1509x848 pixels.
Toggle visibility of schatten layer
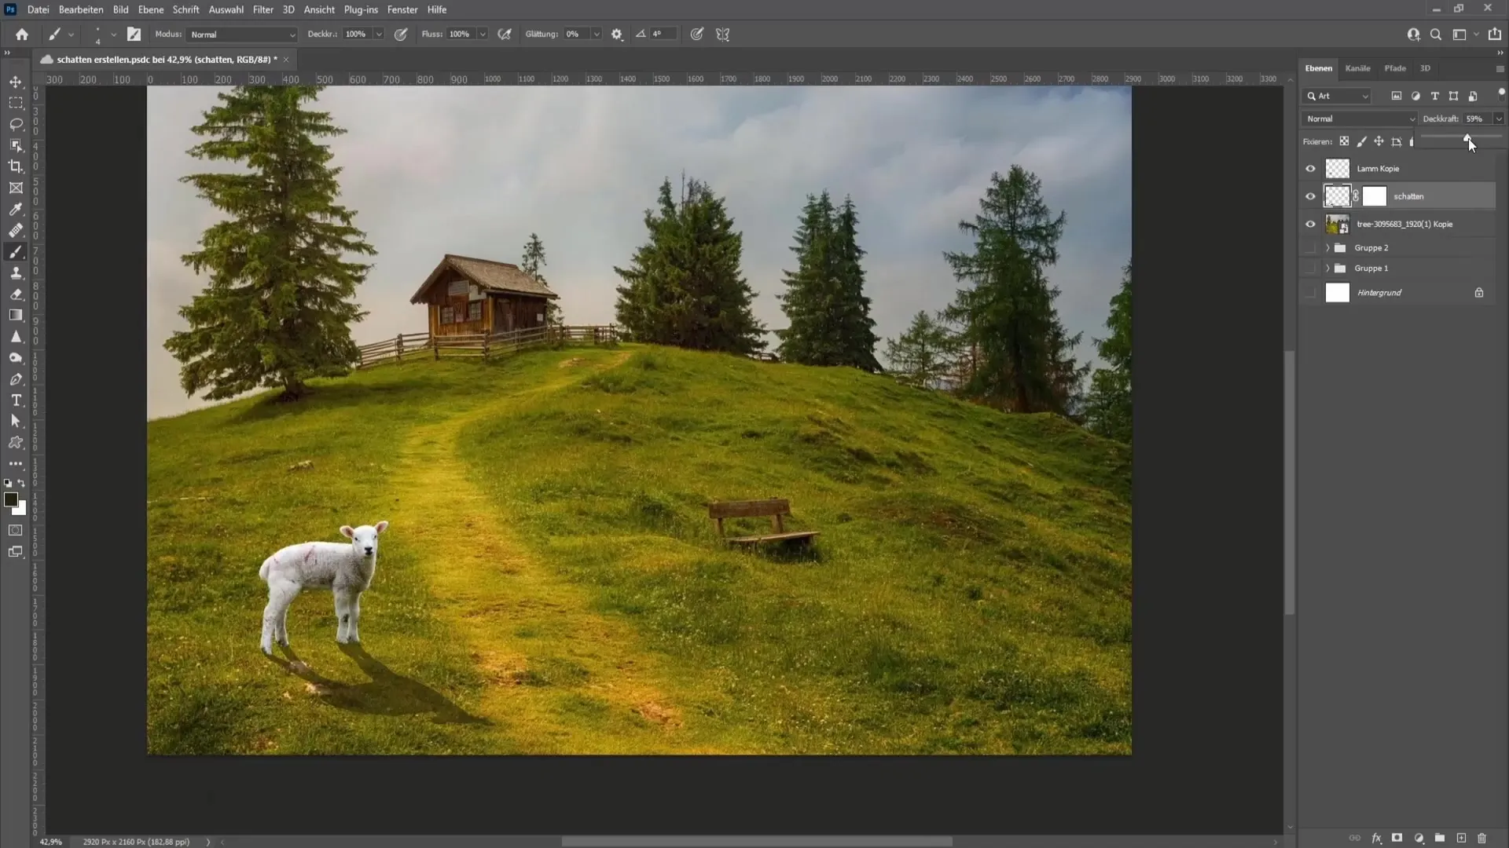[x=1309, y=196]
